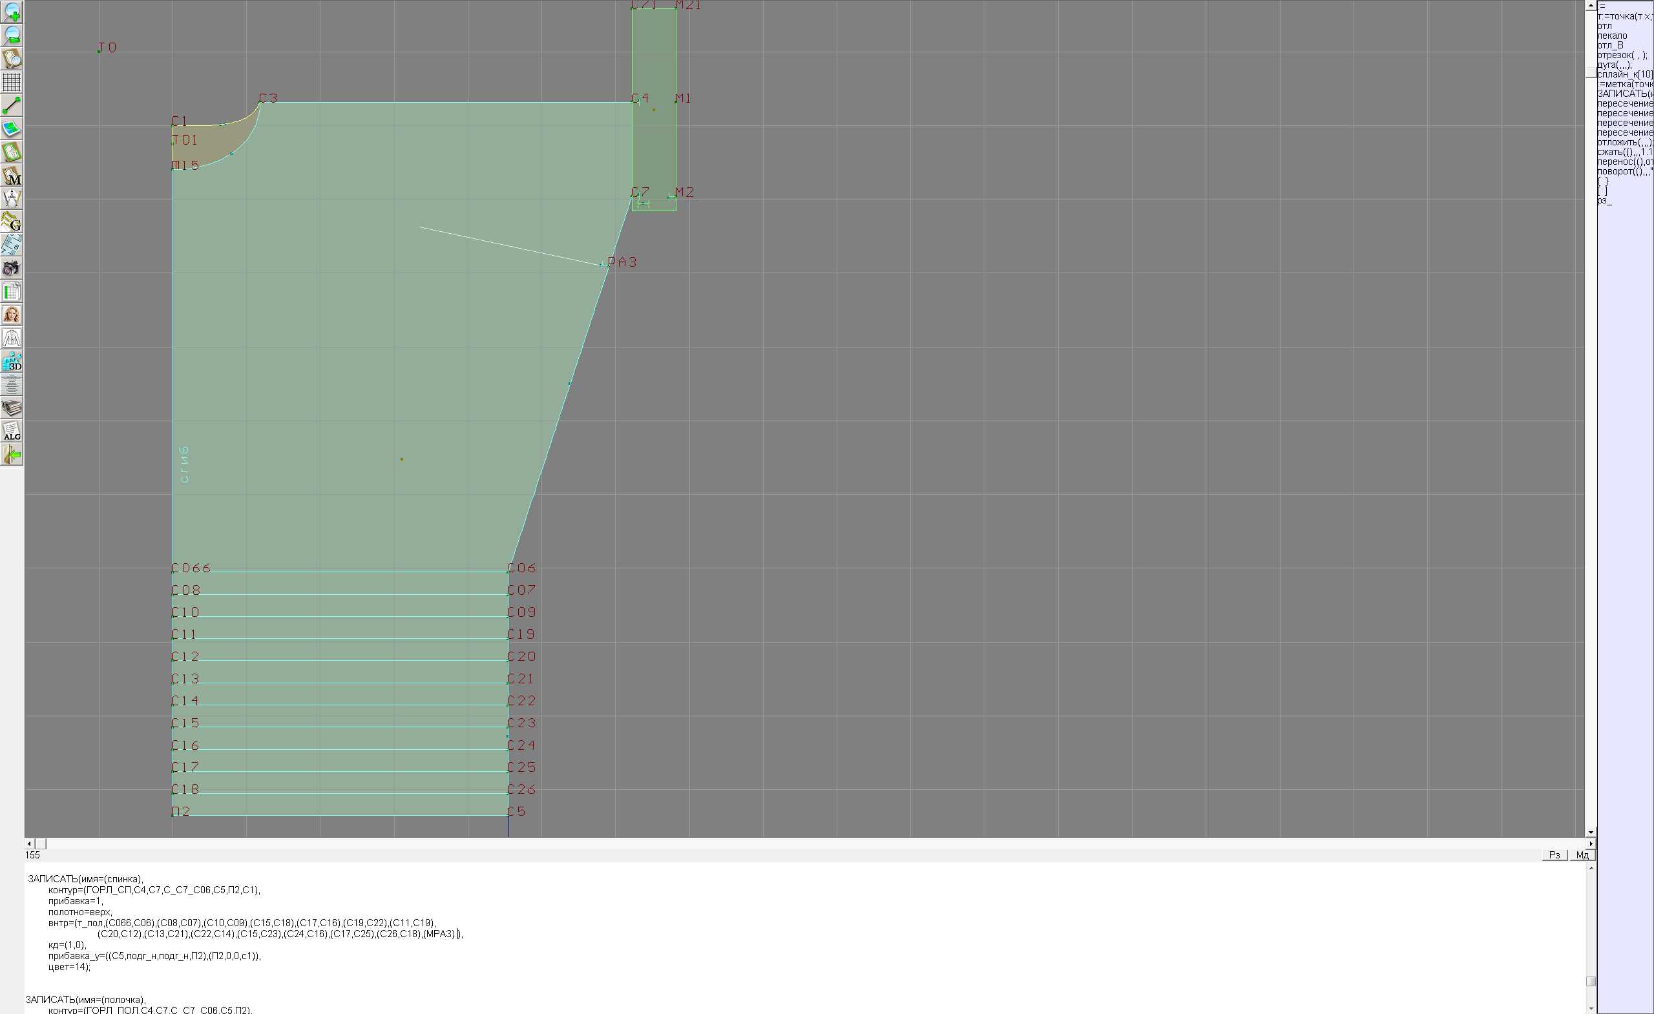The height and width of the screenshot is (1014, 1654).
Task: Click the code editor scroll up arrow
Action: [x=1591, y=867]
